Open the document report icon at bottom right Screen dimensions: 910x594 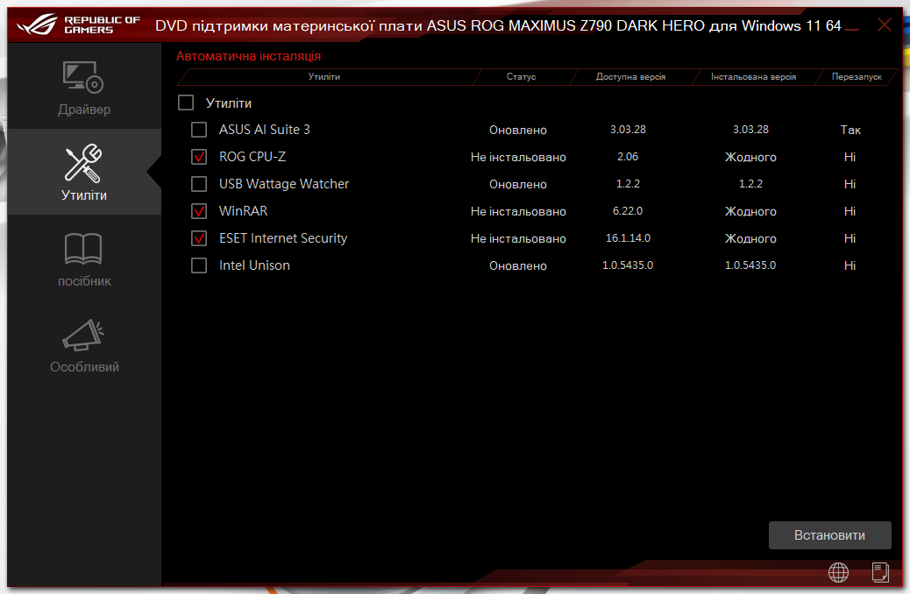pos(879,572)
